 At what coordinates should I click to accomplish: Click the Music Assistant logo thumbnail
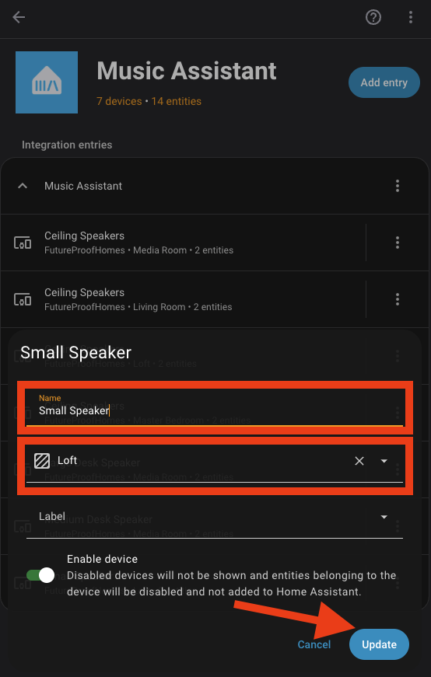tap(47, 82)
